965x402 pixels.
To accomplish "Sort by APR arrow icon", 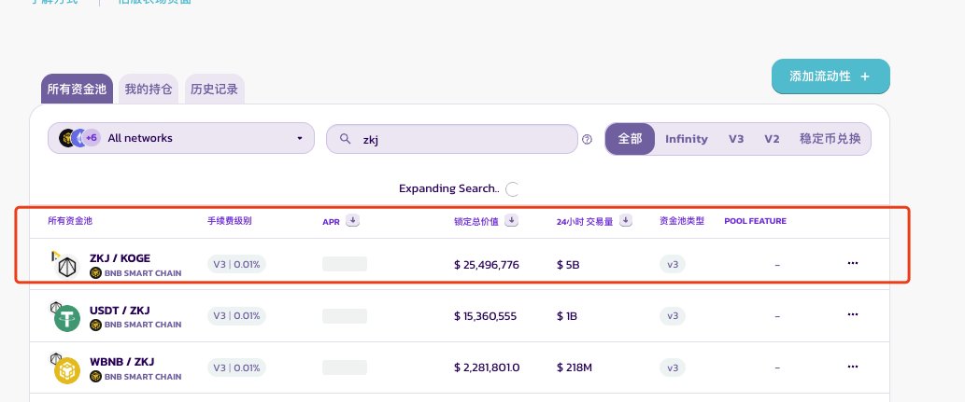I will (352, 221).
